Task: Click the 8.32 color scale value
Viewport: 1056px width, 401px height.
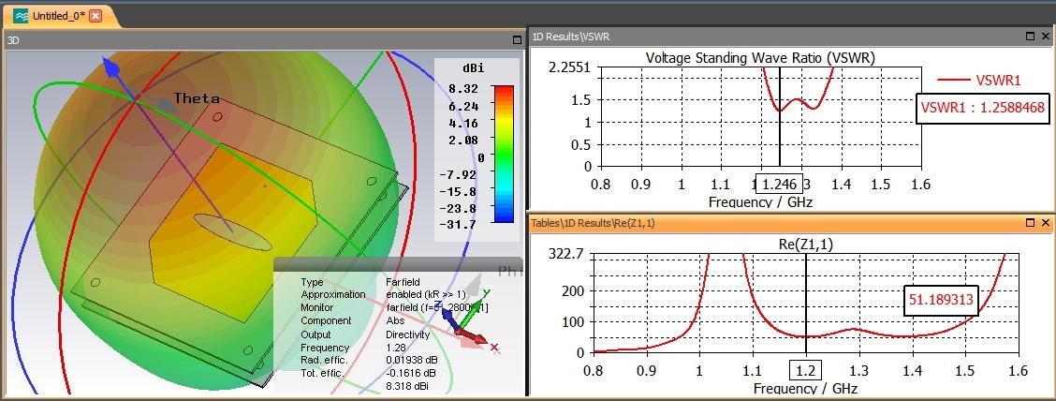Action: click(x=465, y=88)
